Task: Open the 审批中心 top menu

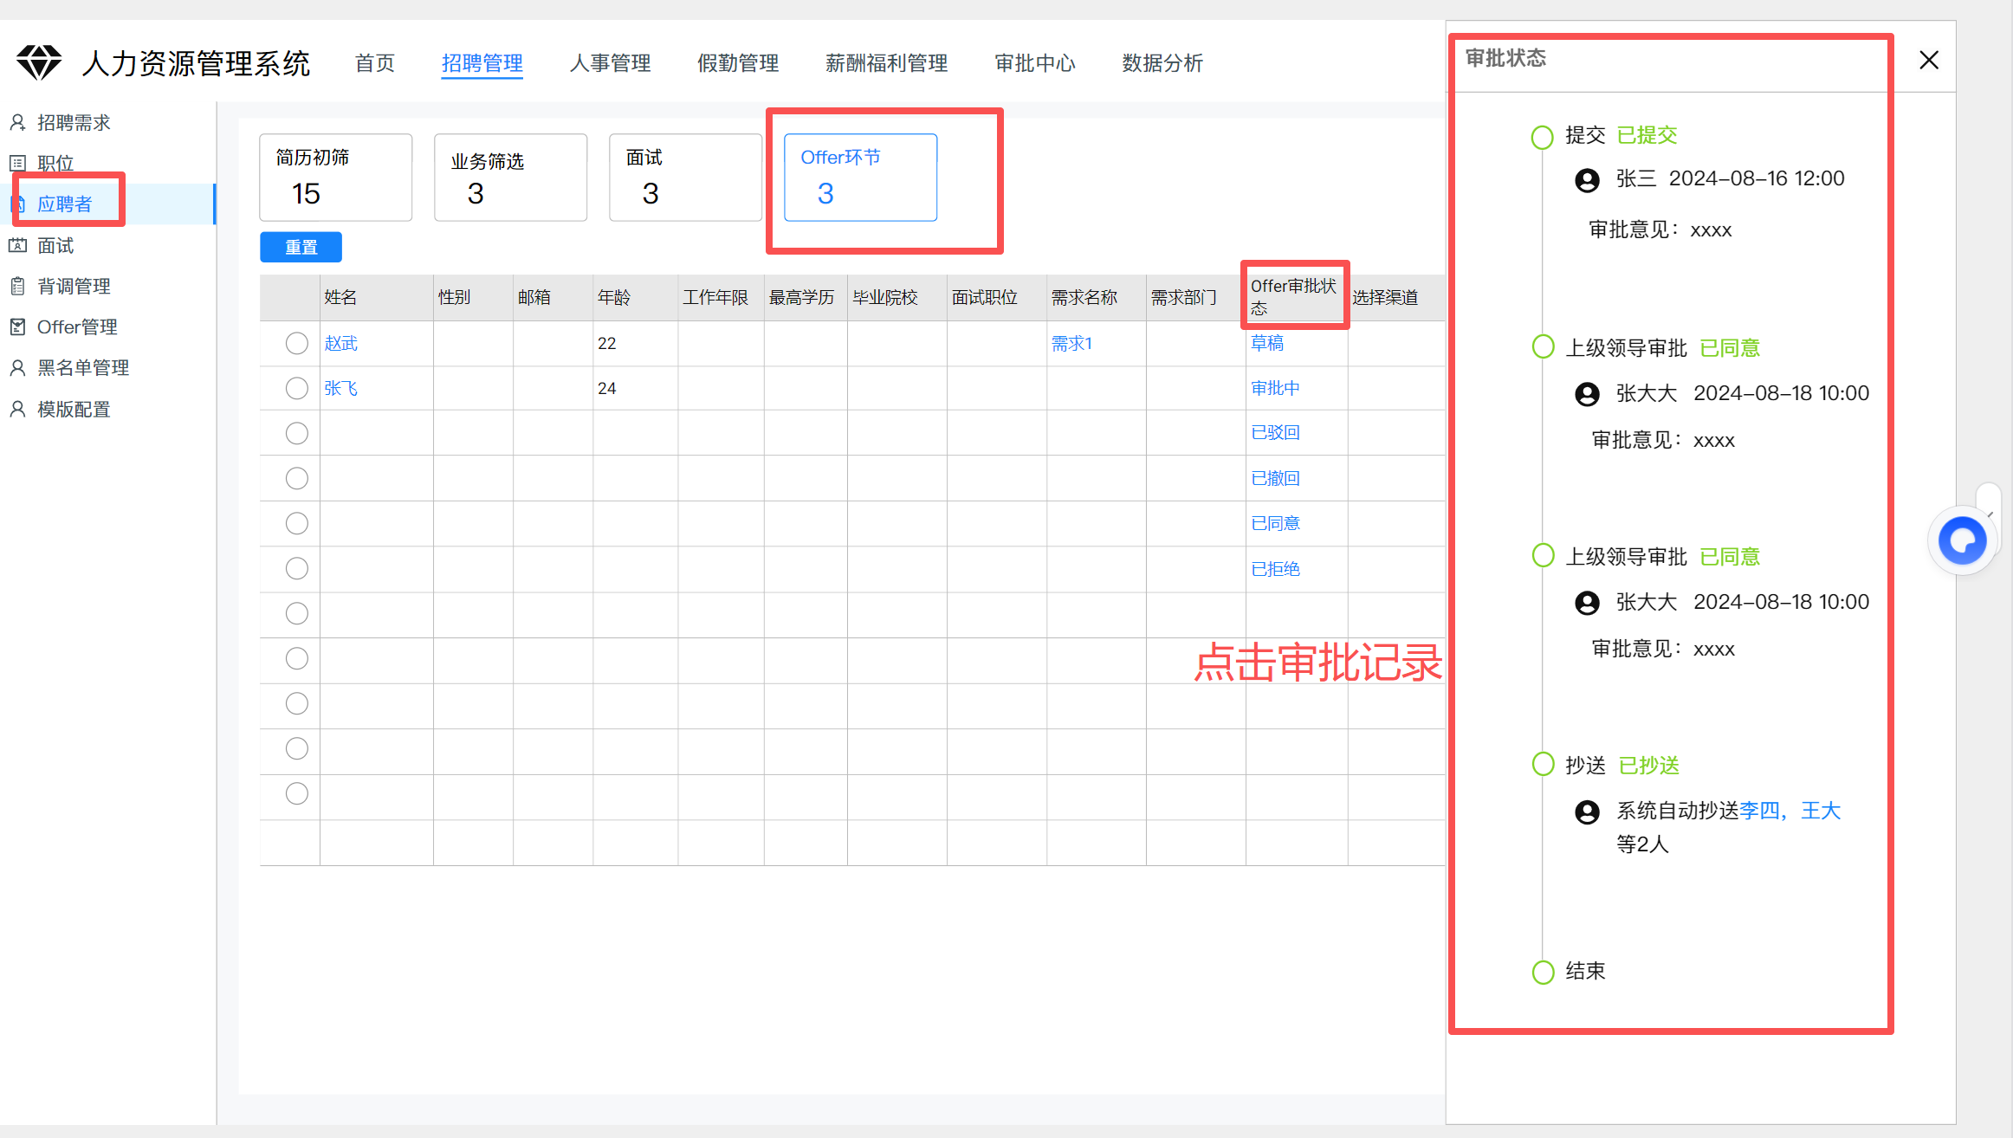Action: (1034, 63)
